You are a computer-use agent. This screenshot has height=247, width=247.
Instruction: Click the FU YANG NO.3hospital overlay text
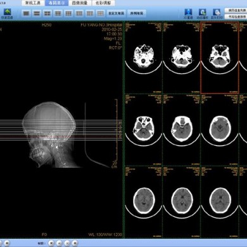pyautogui.click(x=101, y=25)
